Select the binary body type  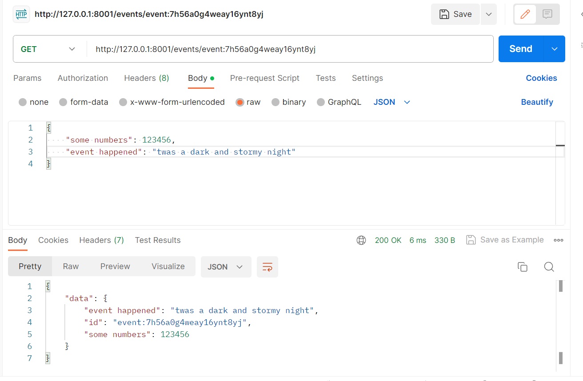[289, 102]
